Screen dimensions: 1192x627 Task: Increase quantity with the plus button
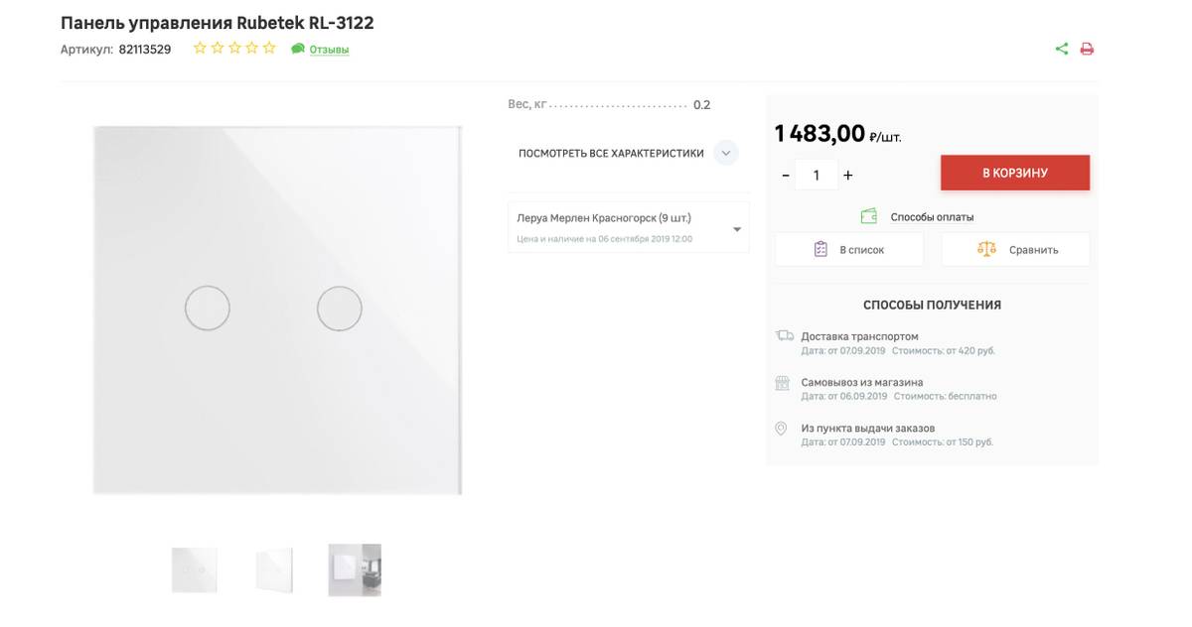[848, 176]
